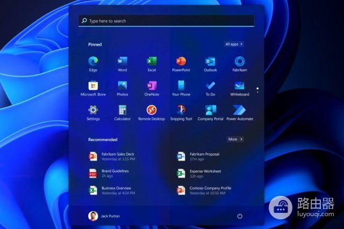Open the Brand Guidelines PDF
Image resolution: width=344 pixels, height=229 pixels.
109,173
